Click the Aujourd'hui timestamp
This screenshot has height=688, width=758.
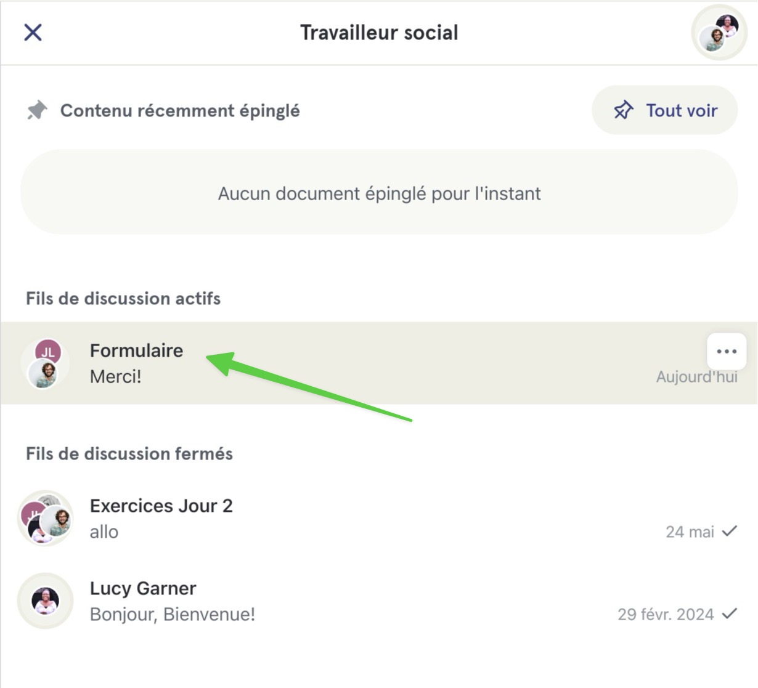[x=696, y=376]
